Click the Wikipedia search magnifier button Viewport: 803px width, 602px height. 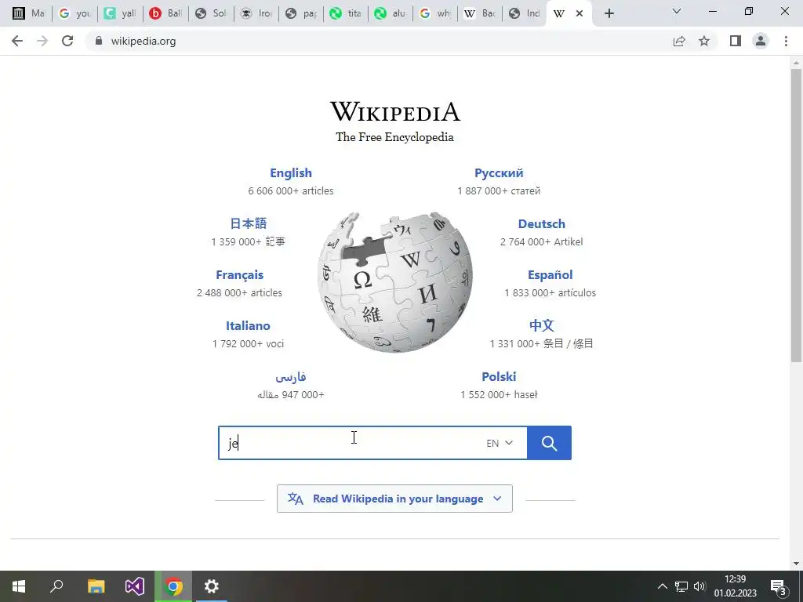pyautogui.click(x=549, y=443)
